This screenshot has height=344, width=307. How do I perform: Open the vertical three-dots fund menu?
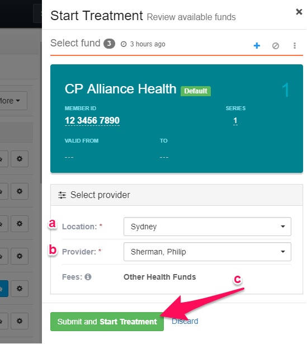point(295,46)
